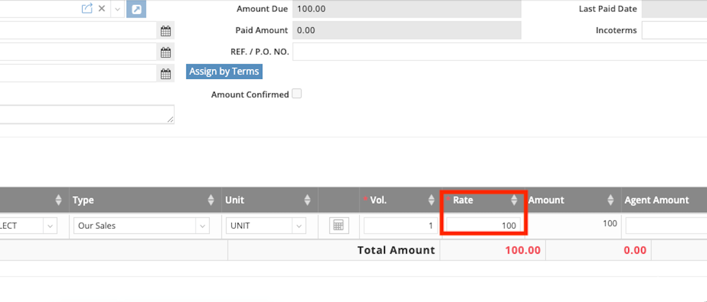Click the REF. / P.O. NO. input field
Viewport: 707px width, 302px height.
click(499, 52)
